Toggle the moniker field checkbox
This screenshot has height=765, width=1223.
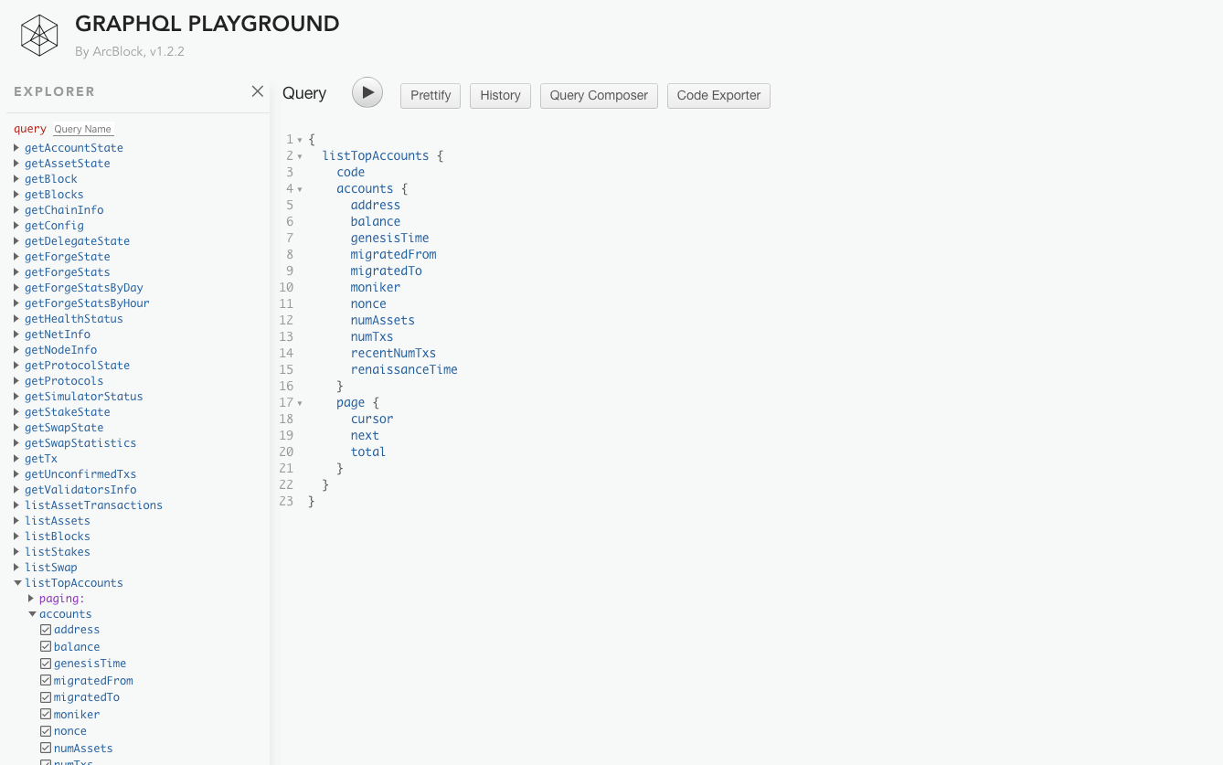click(x=46, y=715)
